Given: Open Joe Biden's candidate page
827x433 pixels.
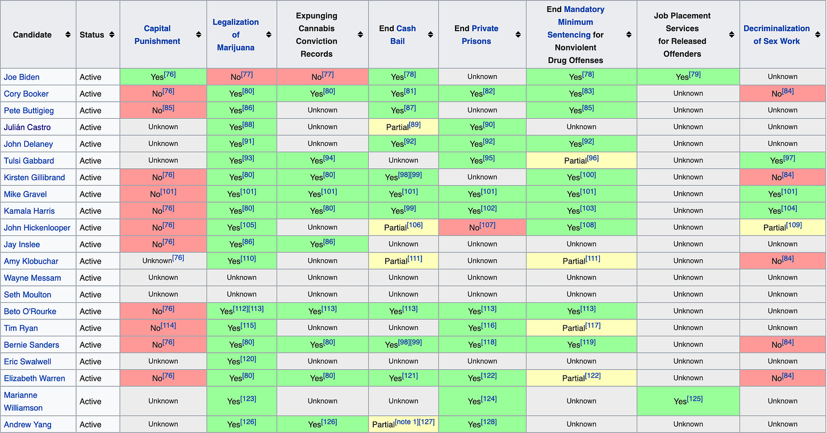Looking at the screenshot, I should click(x=22, y=77).
